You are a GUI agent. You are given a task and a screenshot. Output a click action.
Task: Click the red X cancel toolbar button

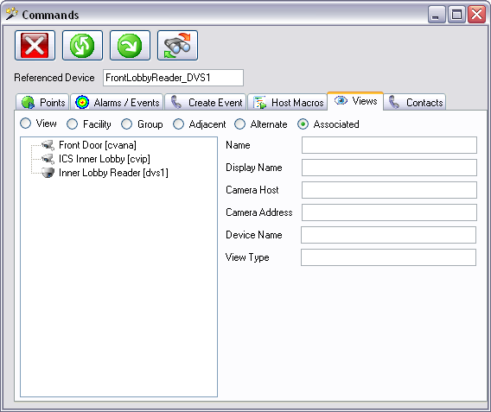pos(35,46)
